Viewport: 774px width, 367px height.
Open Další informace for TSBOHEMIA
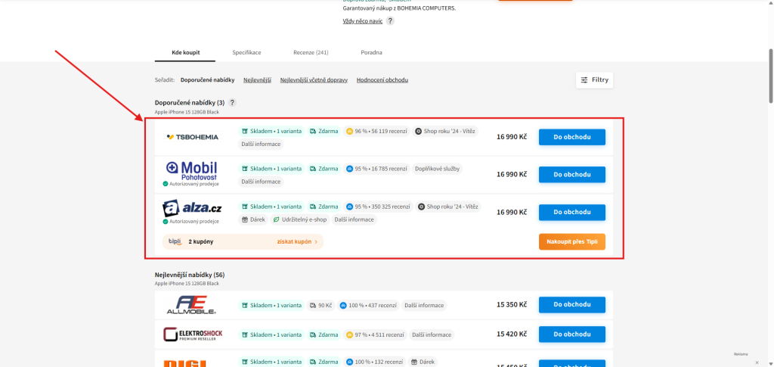[x=261, y=145]
